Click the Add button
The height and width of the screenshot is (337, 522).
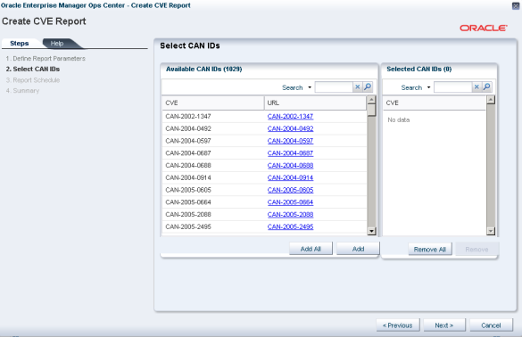(x=358, y=249)
